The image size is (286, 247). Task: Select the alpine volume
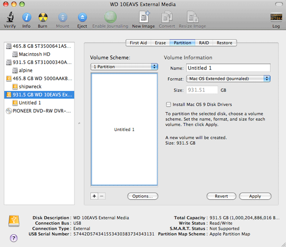tap(39, 70)
